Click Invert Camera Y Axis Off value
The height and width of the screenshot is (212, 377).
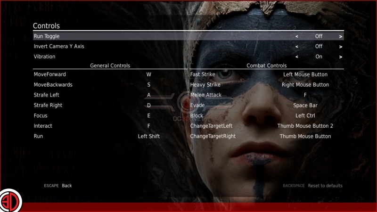tap(319, 46)
